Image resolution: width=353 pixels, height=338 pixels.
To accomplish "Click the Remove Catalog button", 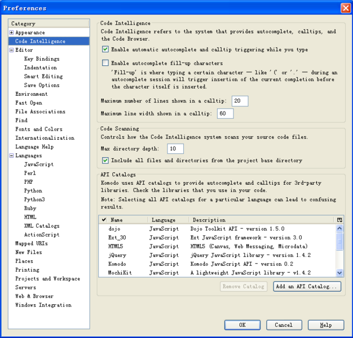I will pos(244,287).
